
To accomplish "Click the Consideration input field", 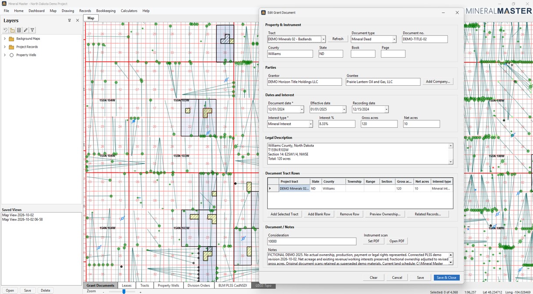I will tap(312, 241).
